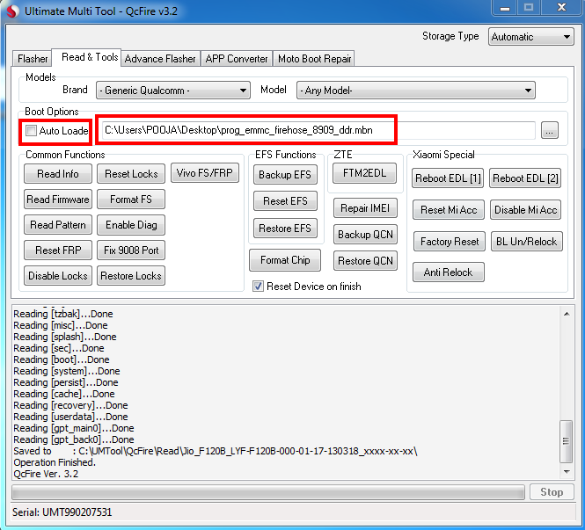Close the QcFire window
This screenshot has height=530, width=585.
click(x=560, y=7)
